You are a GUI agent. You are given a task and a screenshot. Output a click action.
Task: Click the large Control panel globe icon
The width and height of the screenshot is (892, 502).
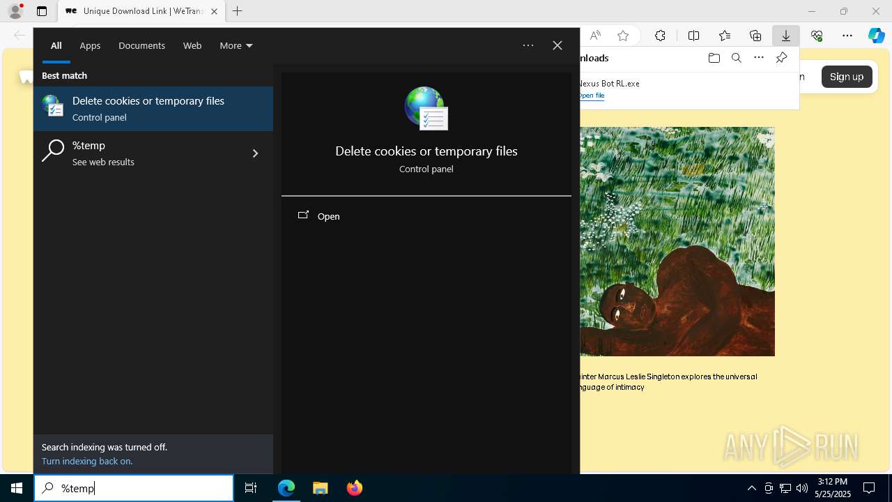pyautogui.click(x=426, y=108)
